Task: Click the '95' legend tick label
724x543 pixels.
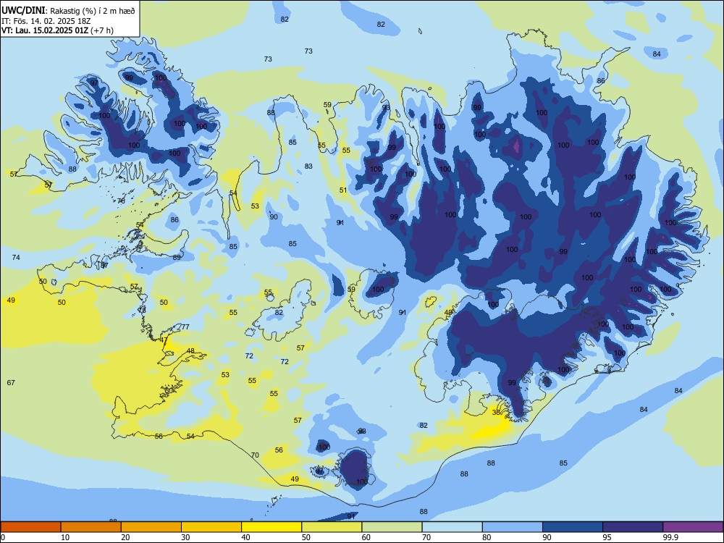Action: point(607,537)
